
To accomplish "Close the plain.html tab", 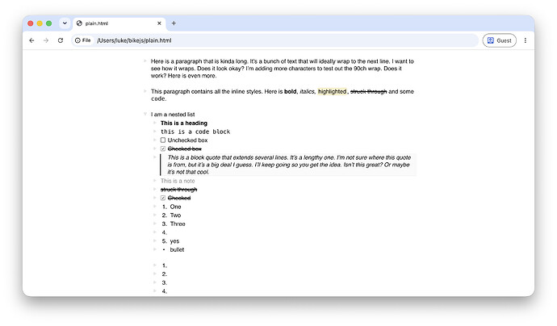I will tap(159, 23).
